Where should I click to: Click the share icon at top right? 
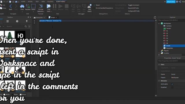click(180, 2)
